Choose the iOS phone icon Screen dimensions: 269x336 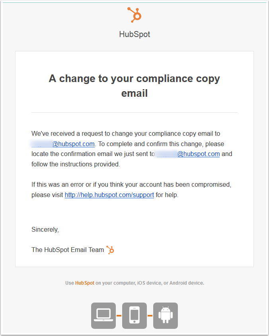click(134, 316)
